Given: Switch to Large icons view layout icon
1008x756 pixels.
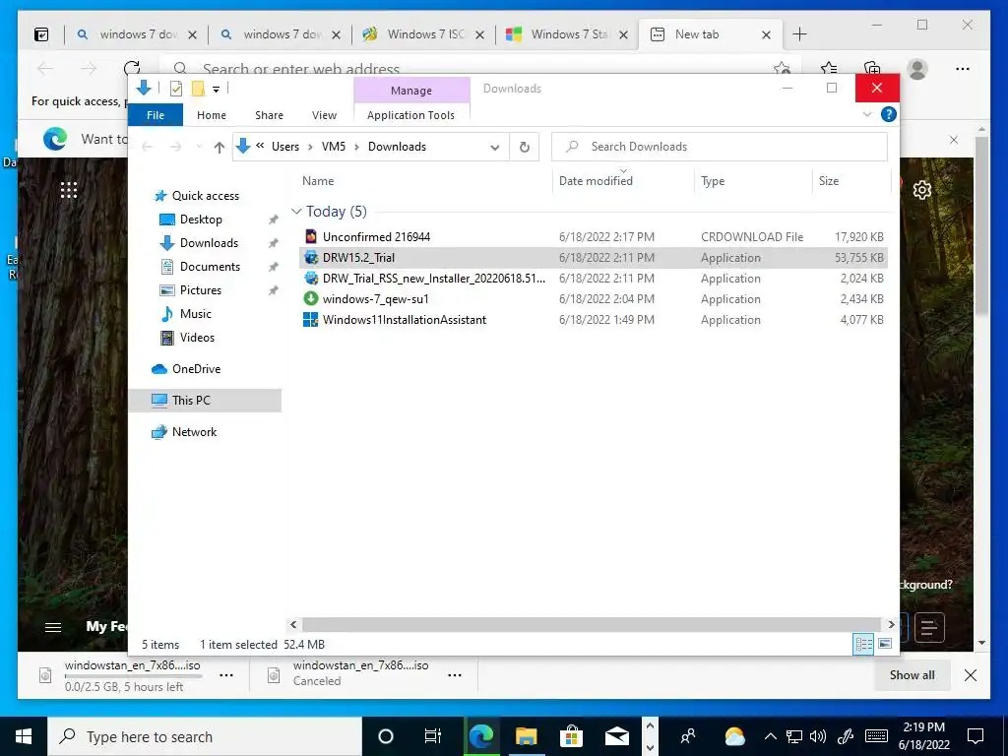Looking at the screenshot, I should (885, 644).
